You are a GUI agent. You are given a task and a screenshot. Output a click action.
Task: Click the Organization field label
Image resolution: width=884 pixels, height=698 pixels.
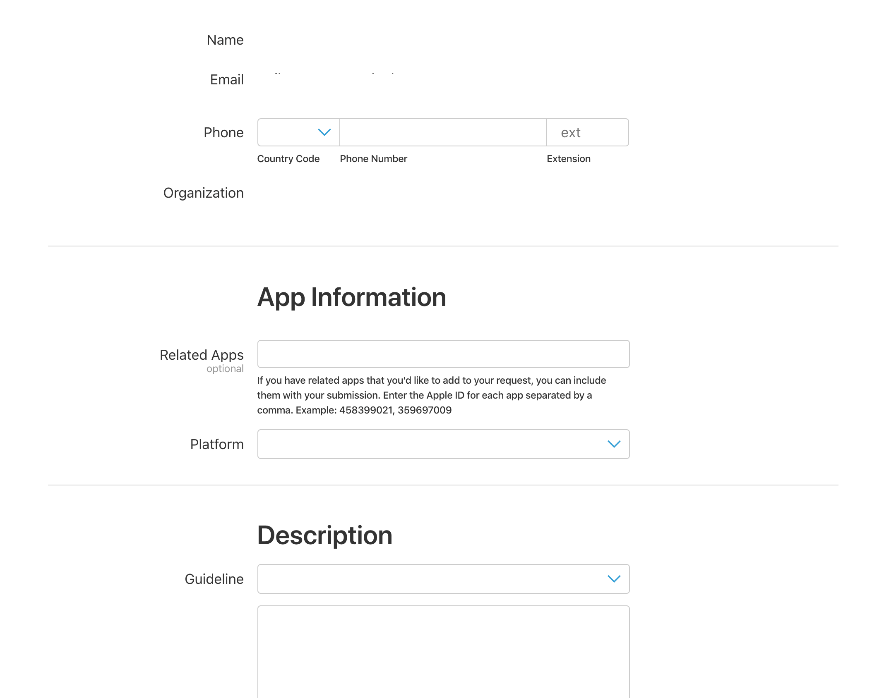pyautogui.click(x=204, y=193)
